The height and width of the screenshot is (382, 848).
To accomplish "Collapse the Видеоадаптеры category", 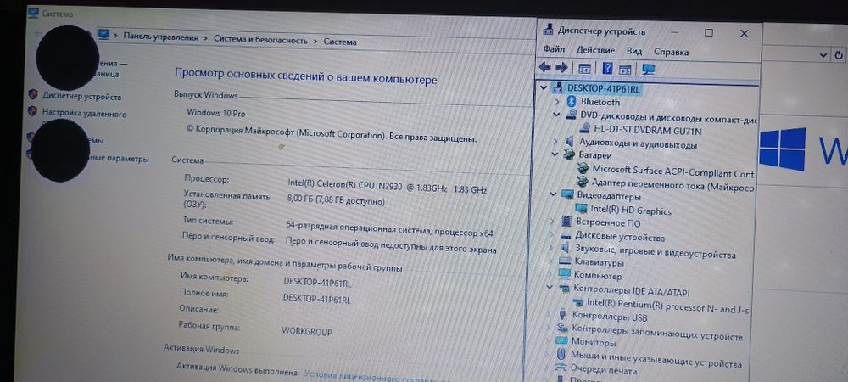I will tap(553, 194).
